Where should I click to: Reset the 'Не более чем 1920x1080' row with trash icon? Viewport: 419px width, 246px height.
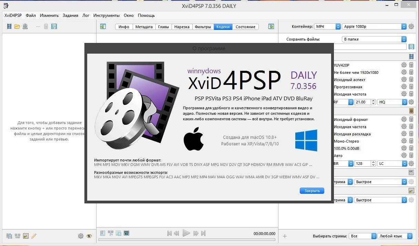coord(411,72)
